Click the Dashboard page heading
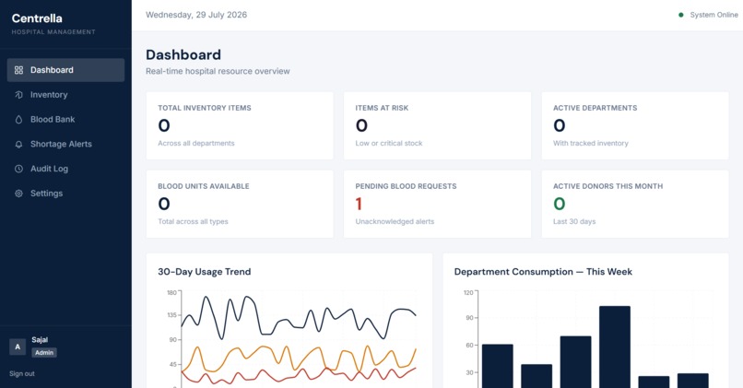This screenshot has height=388, width=743. (183, 55)
